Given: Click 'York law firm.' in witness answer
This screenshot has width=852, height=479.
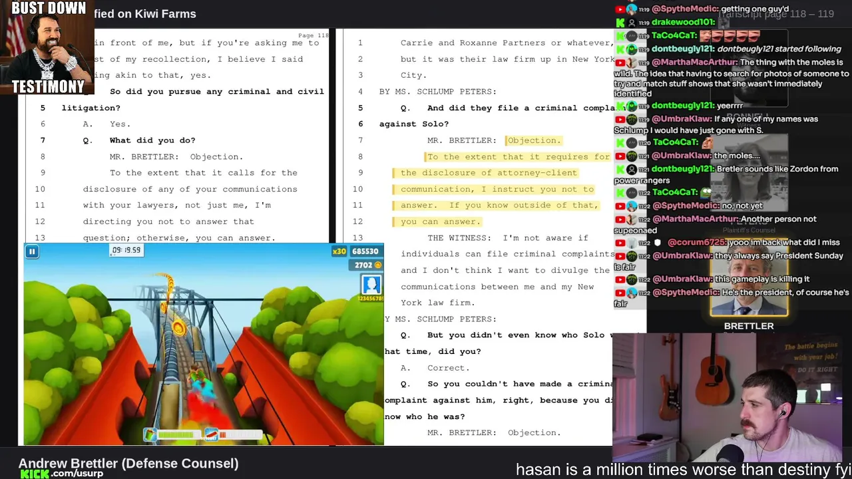Looking at the screenshot, I should click(x=438, y=303).
